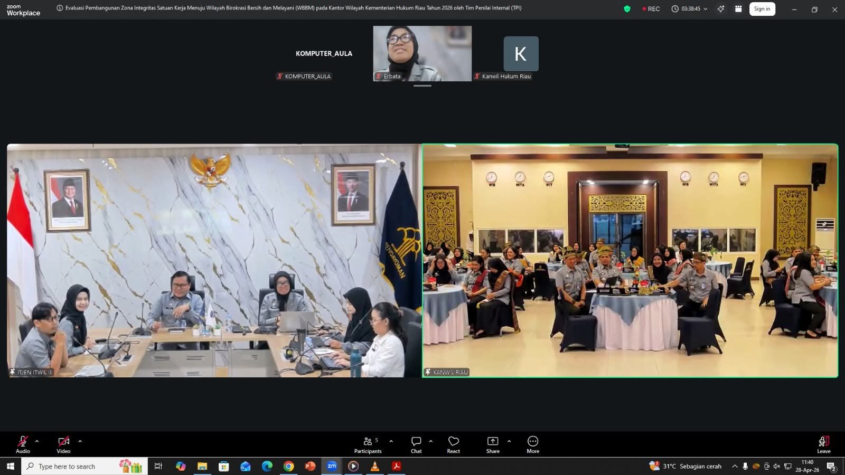This screenshot has height=475, width=845.
Task: Open the React emoji menu
Action: pos(453,444)
